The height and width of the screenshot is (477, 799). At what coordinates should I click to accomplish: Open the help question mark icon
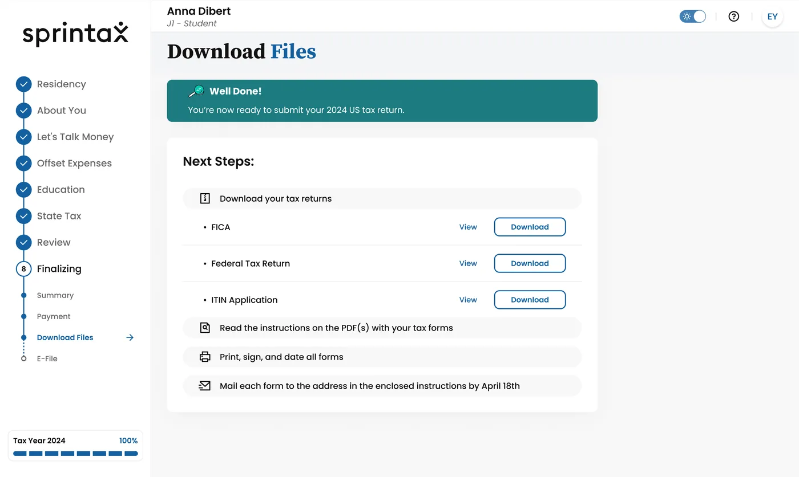coord(734,17)
